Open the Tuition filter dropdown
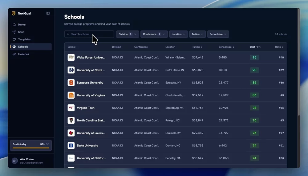The height and width of the screenshot is (176, 308). coord(197,34)
